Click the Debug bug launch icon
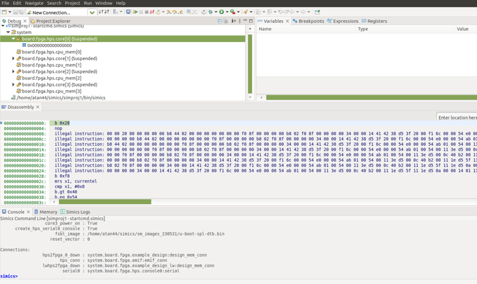The height and width of the screenshot is (284, 477). pos(211,12)
